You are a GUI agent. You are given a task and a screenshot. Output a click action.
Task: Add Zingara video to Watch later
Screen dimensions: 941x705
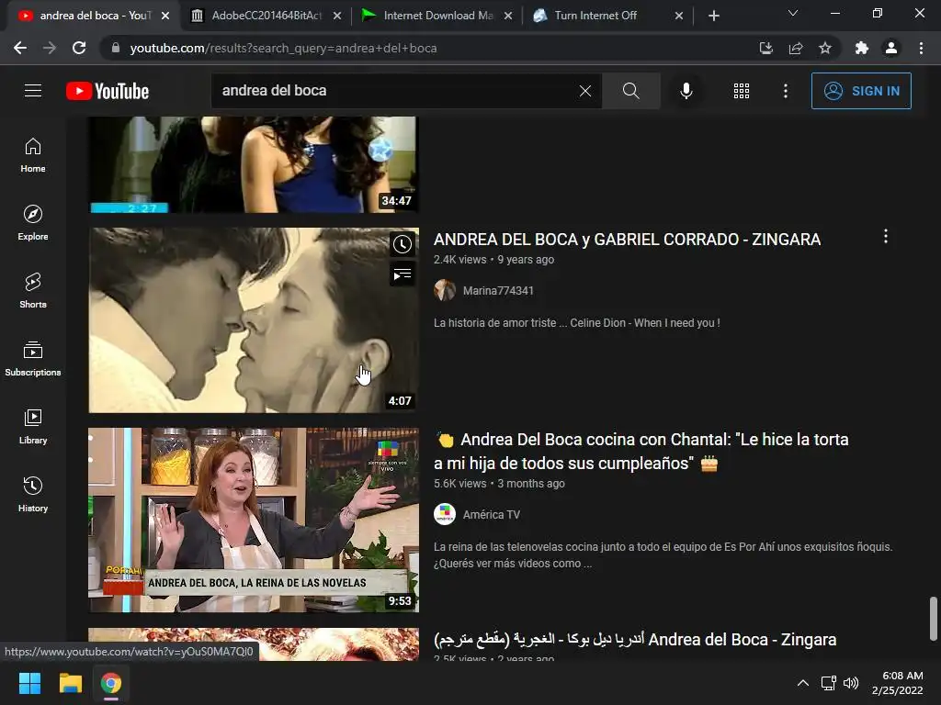[x=402, y=244]
